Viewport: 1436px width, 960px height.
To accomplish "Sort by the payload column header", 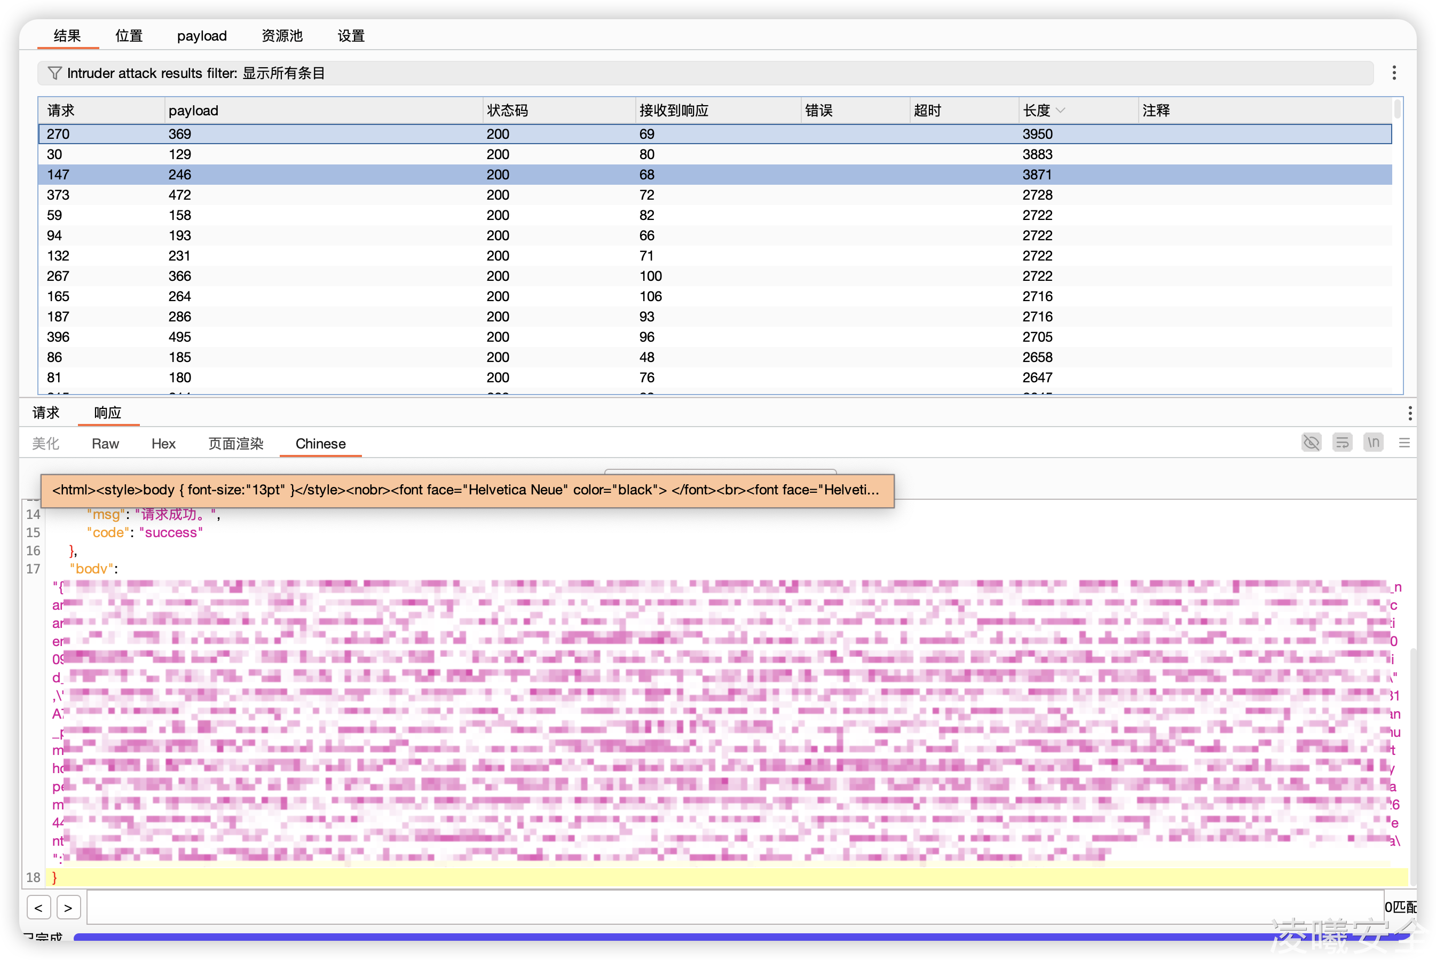I will [x=193, y=111].
